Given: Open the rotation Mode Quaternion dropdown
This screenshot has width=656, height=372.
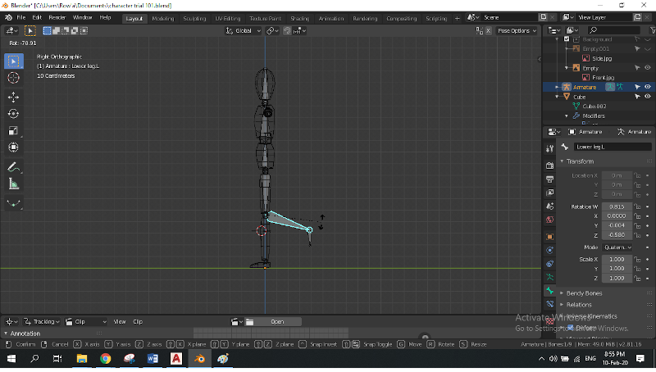Looking at the screenshot, I should coord(617,247).
